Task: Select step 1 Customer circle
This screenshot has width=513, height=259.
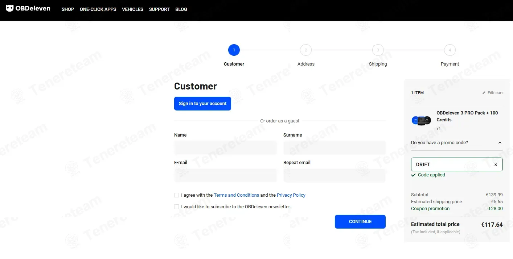Action: click(x=234, y=50)
